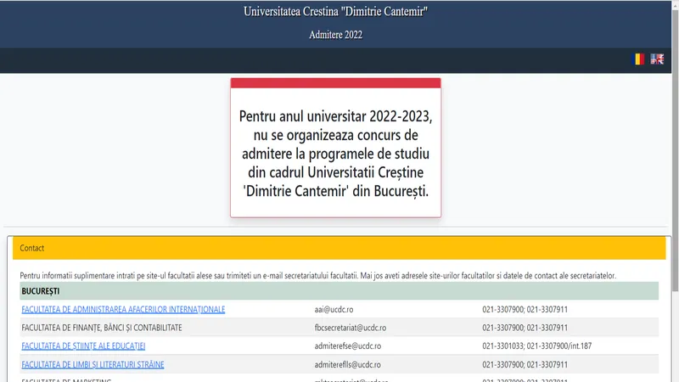Open Facultatea de Limbi și Literaturi Străine link
Screen dimensions: 679x382
pos(93,364)
